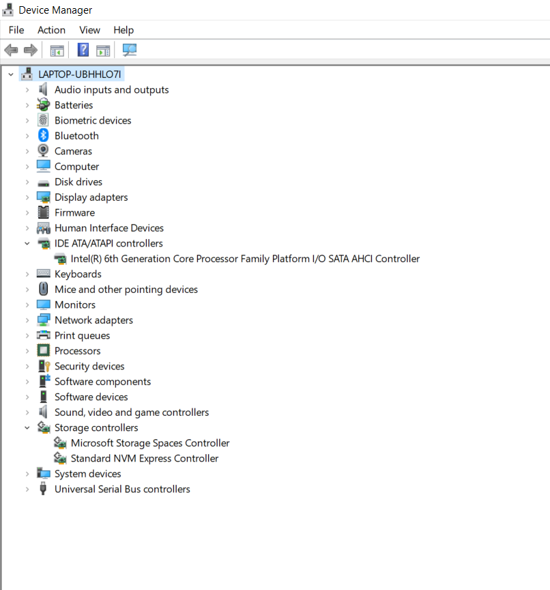This screenshot has height=590, width=550.
Task: Click the Batteries category icon
Action: click(43, 104)
